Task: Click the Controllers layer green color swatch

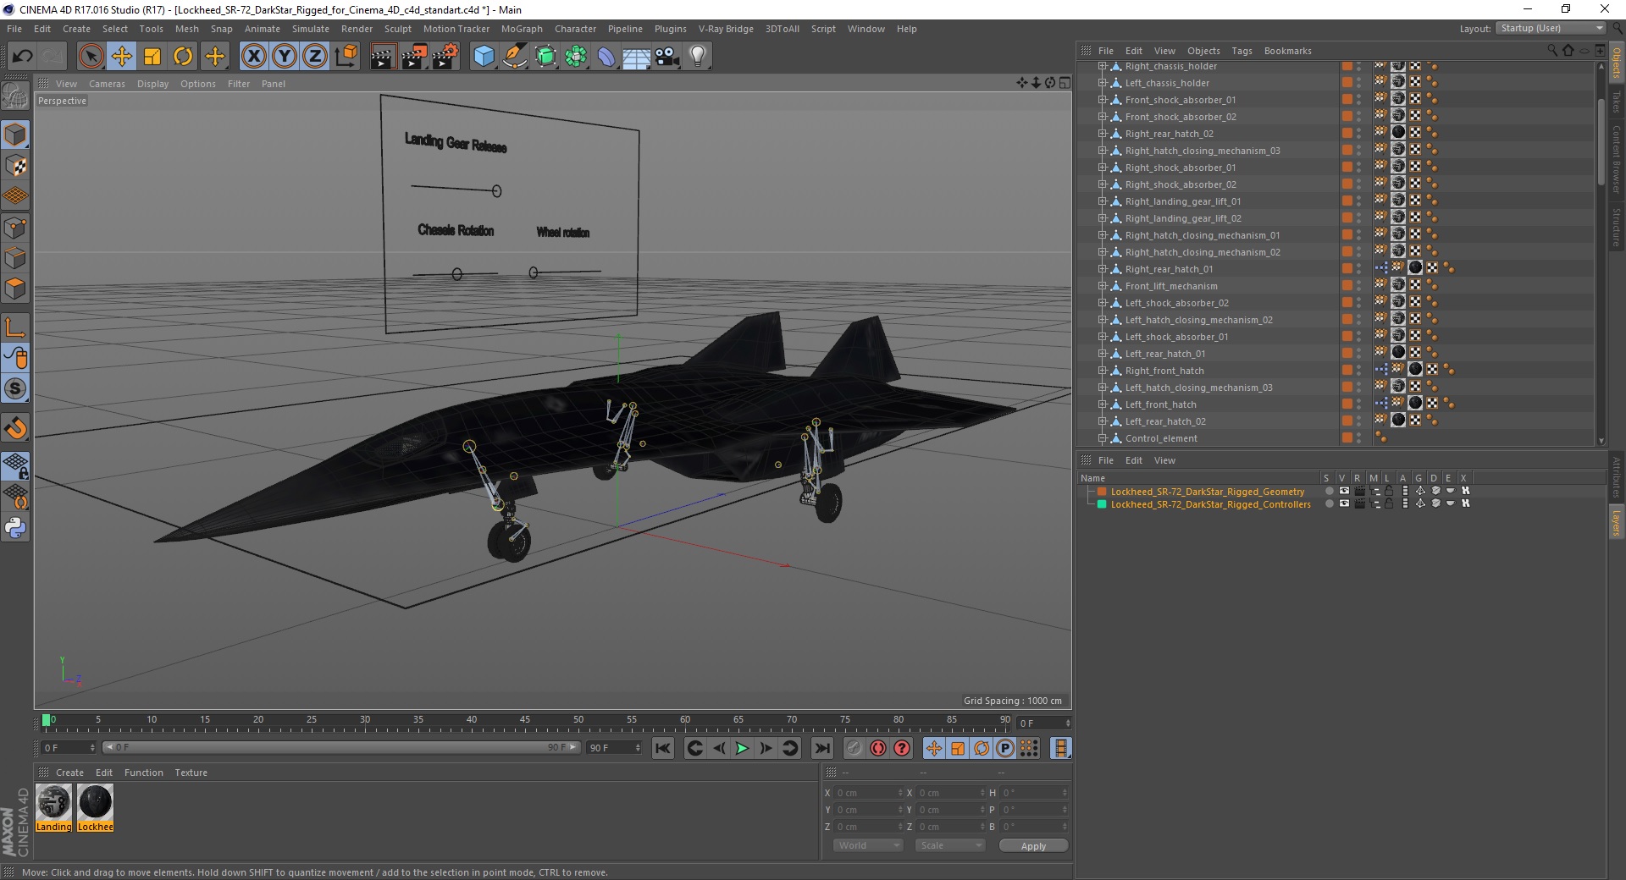Action: pos(1102,503)
